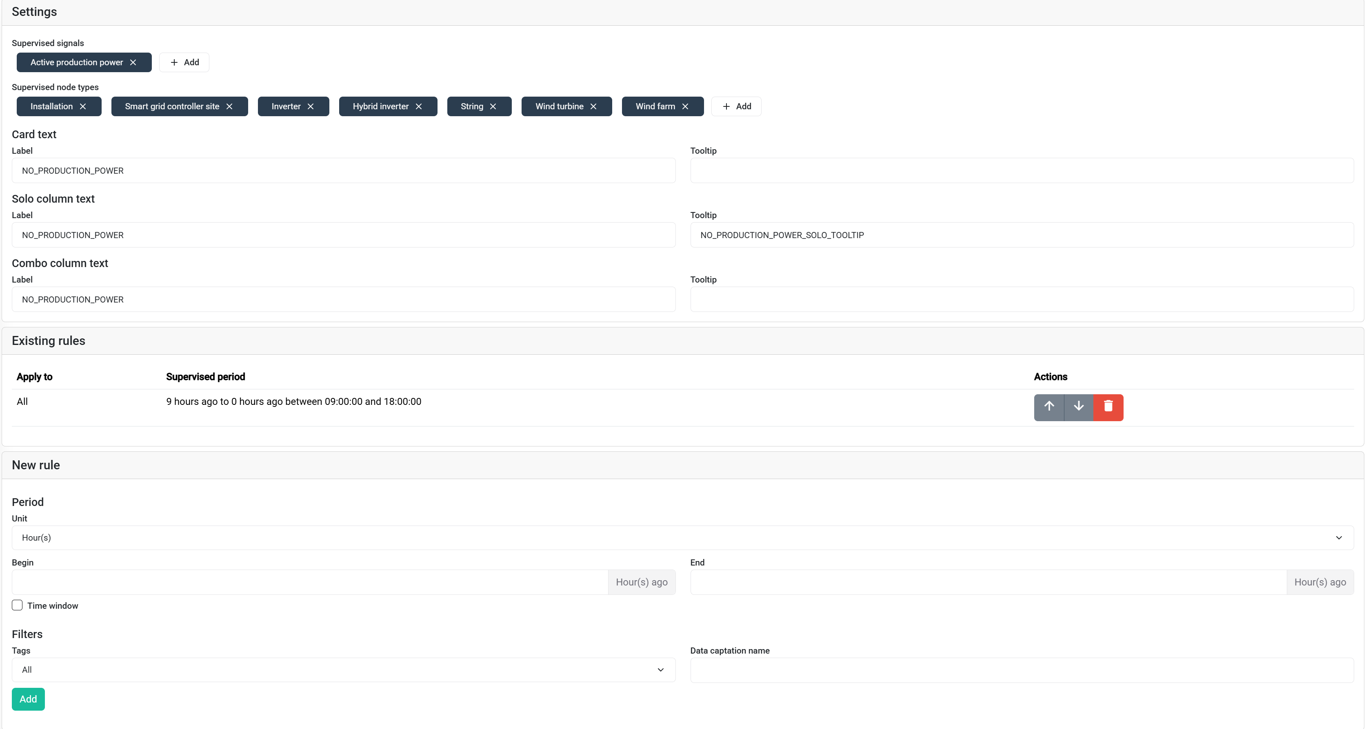Image resolution: width=1366 pixels, height=729 pixels.
Task: Move the existing rule up
Action: coord(1048,407)
